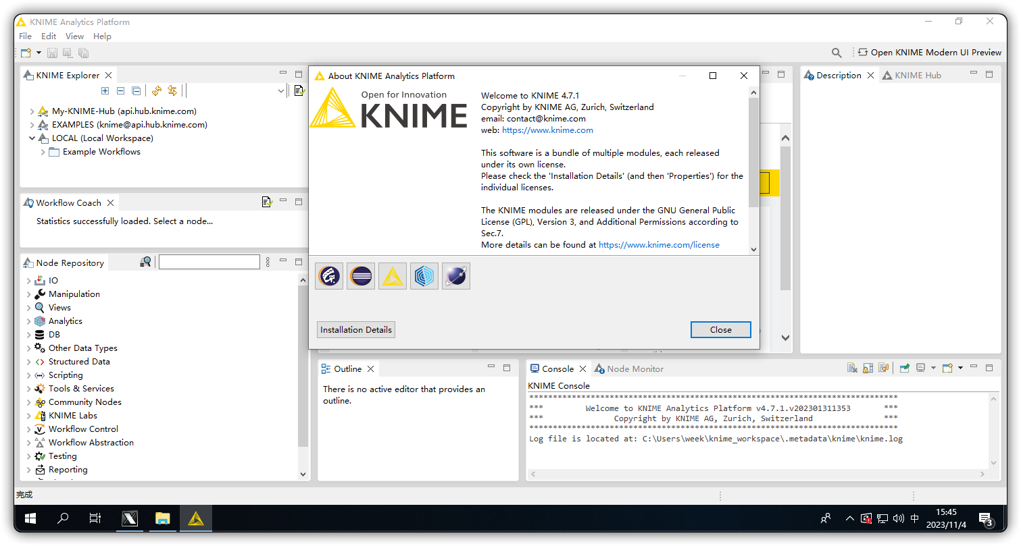Expand EXAMPLES server tree node
This screenshot has width=1021, height=546.
pos(32,125)
